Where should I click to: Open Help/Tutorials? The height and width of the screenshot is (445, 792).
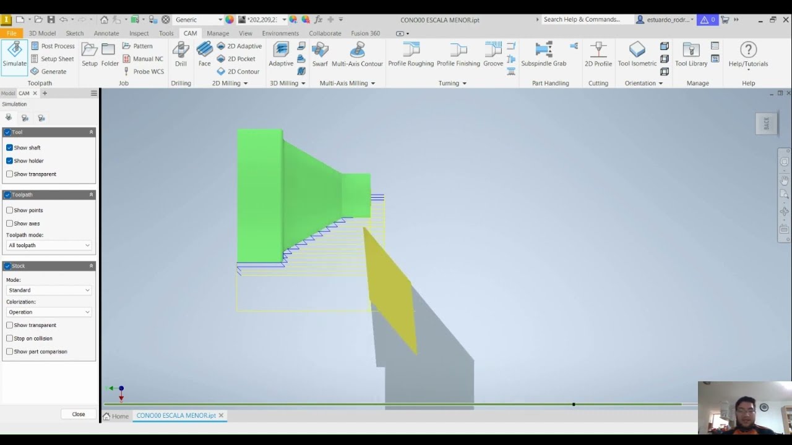click(x=748, y=56)
